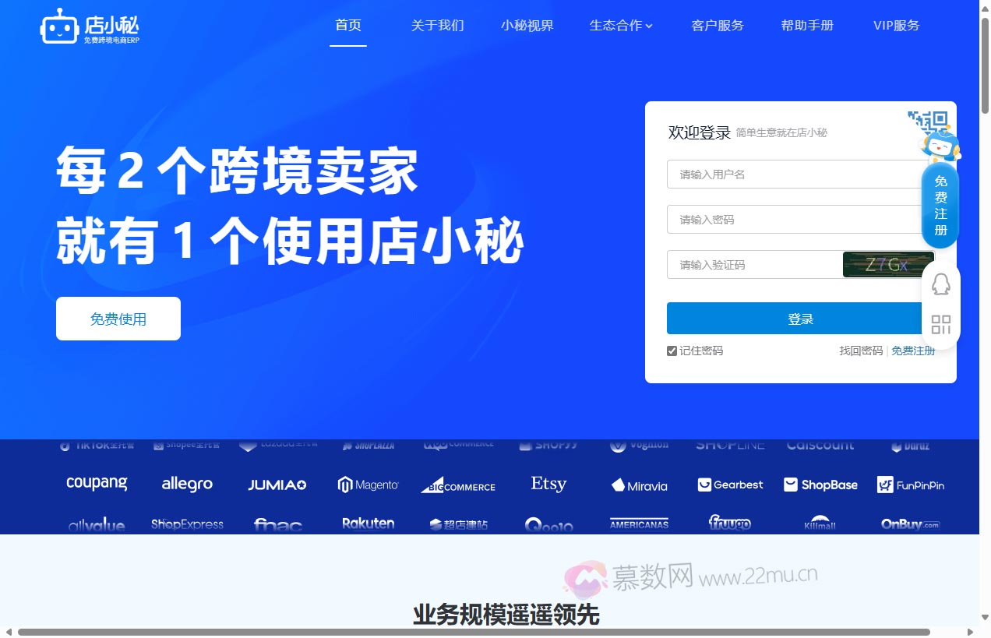
Task: Click the Etsy marketplace logo
Action: point(547,484)
